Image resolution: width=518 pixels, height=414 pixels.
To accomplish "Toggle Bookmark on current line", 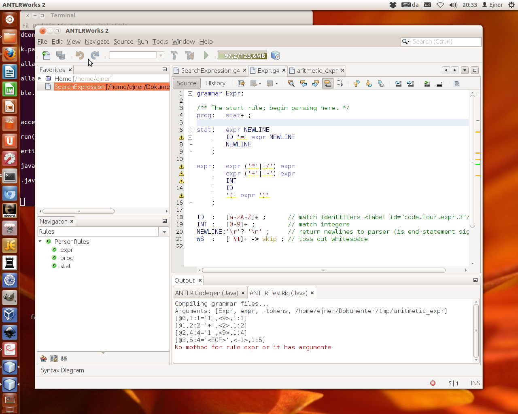I will pos(381,84).
